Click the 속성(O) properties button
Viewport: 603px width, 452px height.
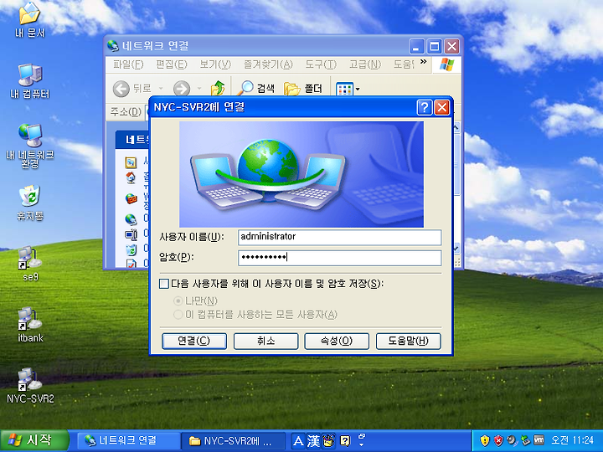coord(337,341)
